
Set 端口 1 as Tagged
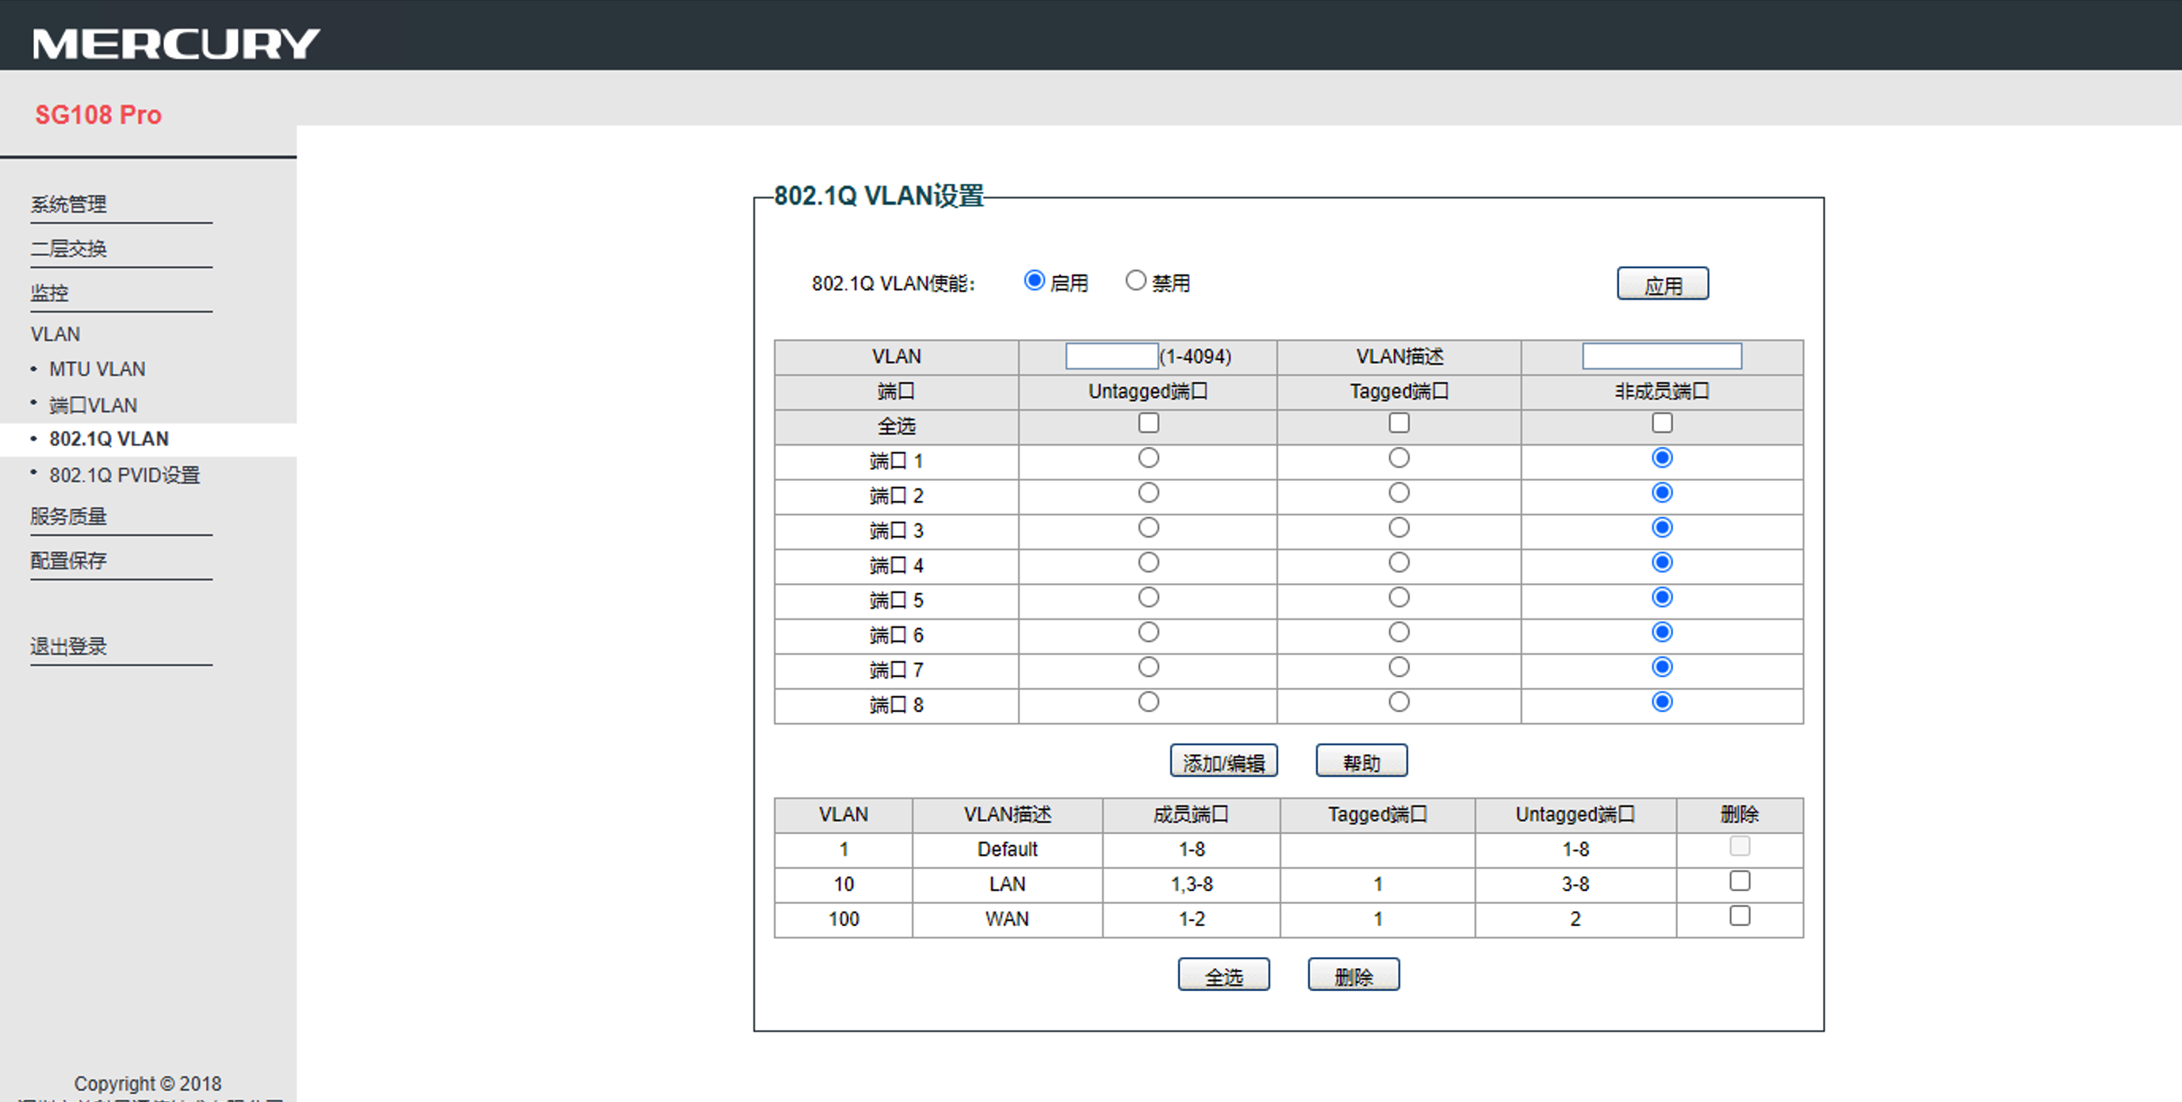[1399, 458]
